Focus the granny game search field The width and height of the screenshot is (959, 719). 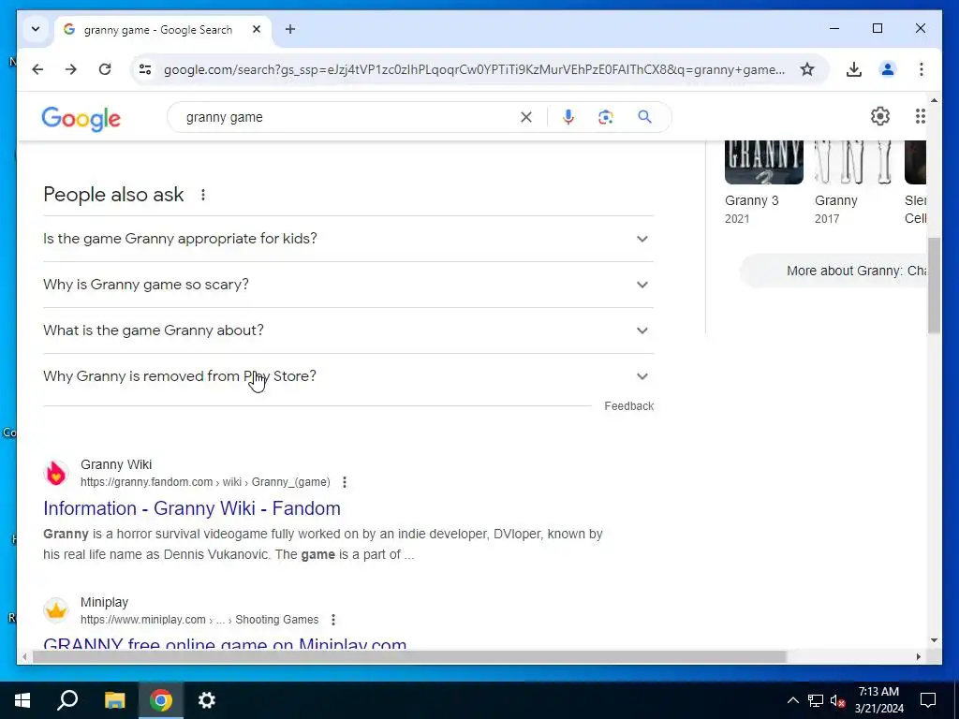click(x=348, y=117)
